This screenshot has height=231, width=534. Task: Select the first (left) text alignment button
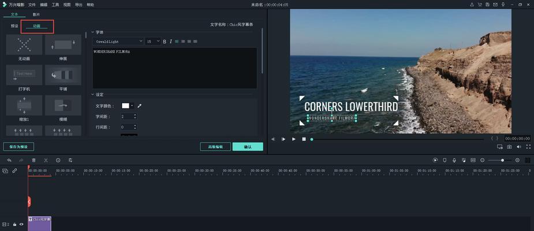tap(177, 42)
